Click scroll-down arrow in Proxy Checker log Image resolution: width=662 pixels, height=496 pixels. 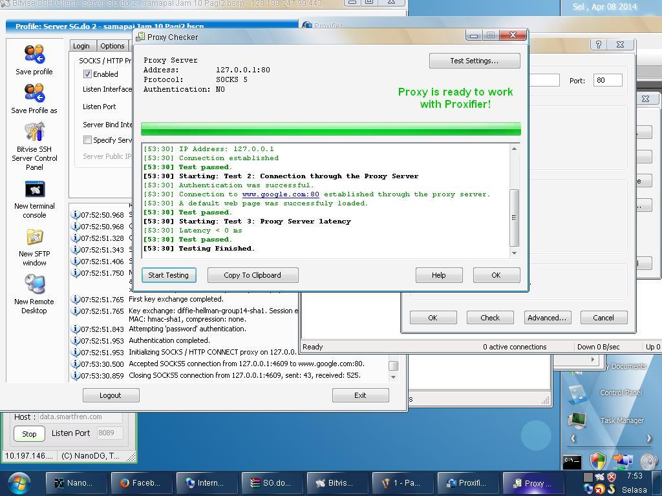[514, 253]
